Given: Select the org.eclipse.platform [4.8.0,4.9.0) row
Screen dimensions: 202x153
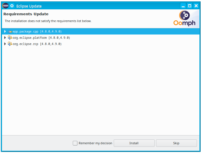Looking at the screenshot, I should pos(101,38).
